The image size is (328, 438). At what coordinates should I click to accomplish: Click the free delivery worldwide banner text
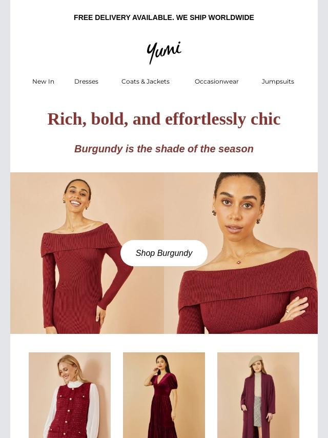pos(164,17)
